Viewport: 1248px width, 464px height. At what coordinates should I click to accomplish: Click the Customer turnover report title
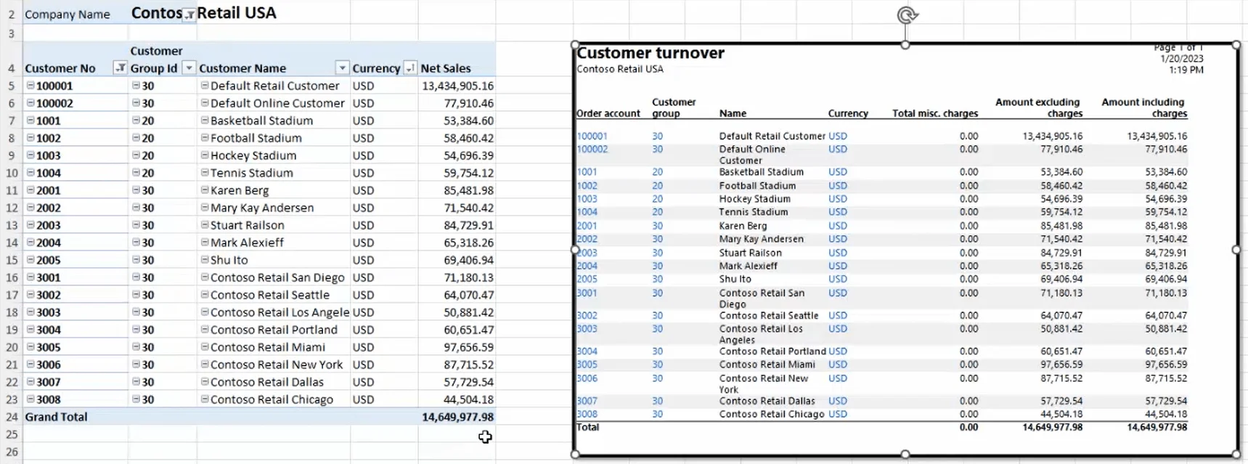pos(650,53)
